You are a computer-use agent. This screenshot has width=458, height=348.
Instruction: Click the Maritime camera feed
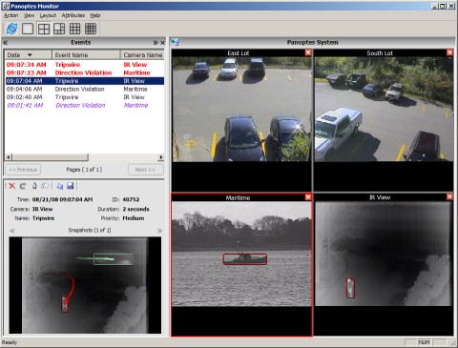tap(241, 254)
